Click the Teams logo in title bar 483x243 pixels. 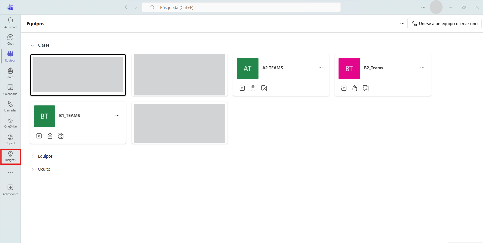[x=10, y=7]
